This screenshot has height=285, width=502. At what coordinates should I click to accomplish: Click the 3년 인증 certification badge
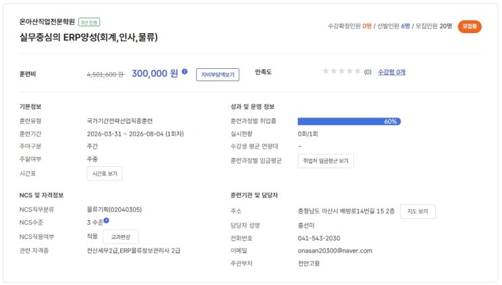(x=89, y=22)
